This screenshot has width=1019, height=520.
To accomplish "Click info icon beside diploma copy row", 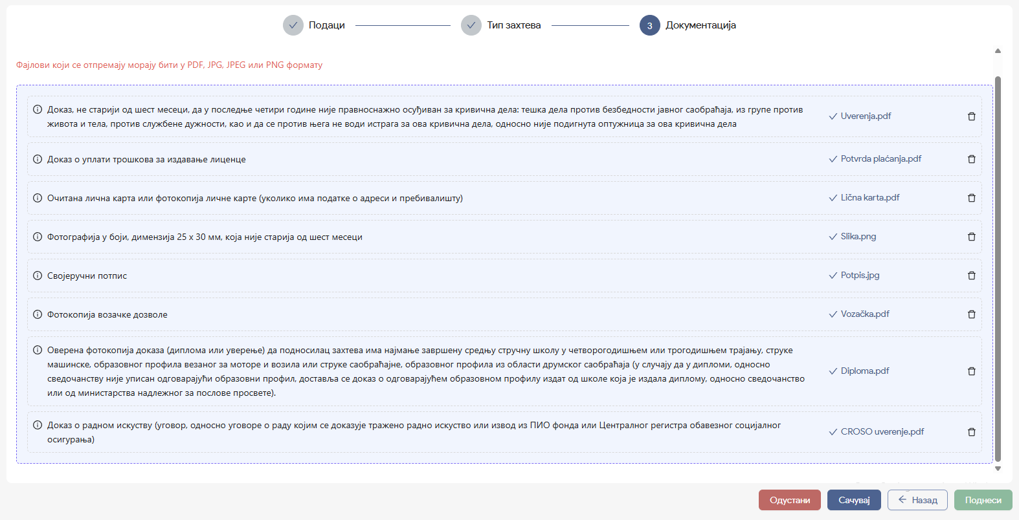I will [x=38, y=350].
